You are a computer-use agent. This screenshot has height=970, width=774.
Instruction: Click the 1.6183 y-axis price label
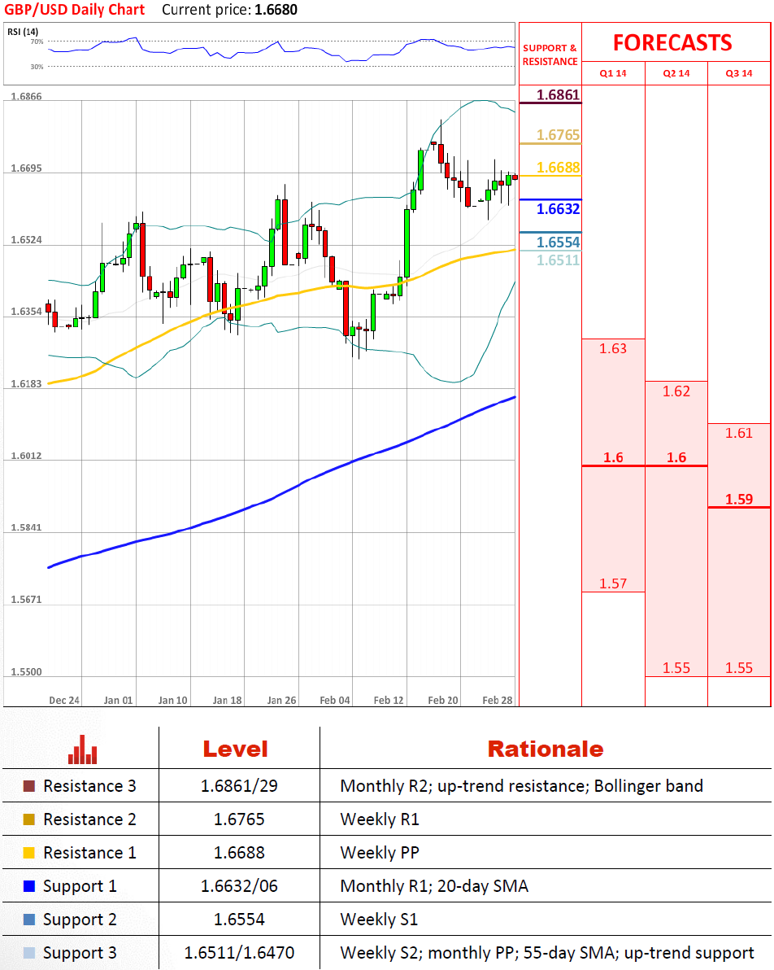(26, 384)
